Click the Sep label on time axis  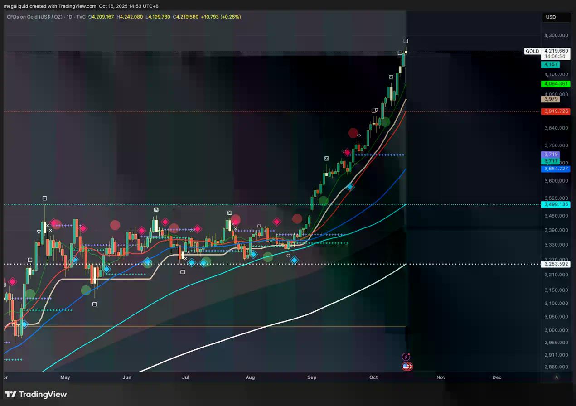[x=312, y=377]
